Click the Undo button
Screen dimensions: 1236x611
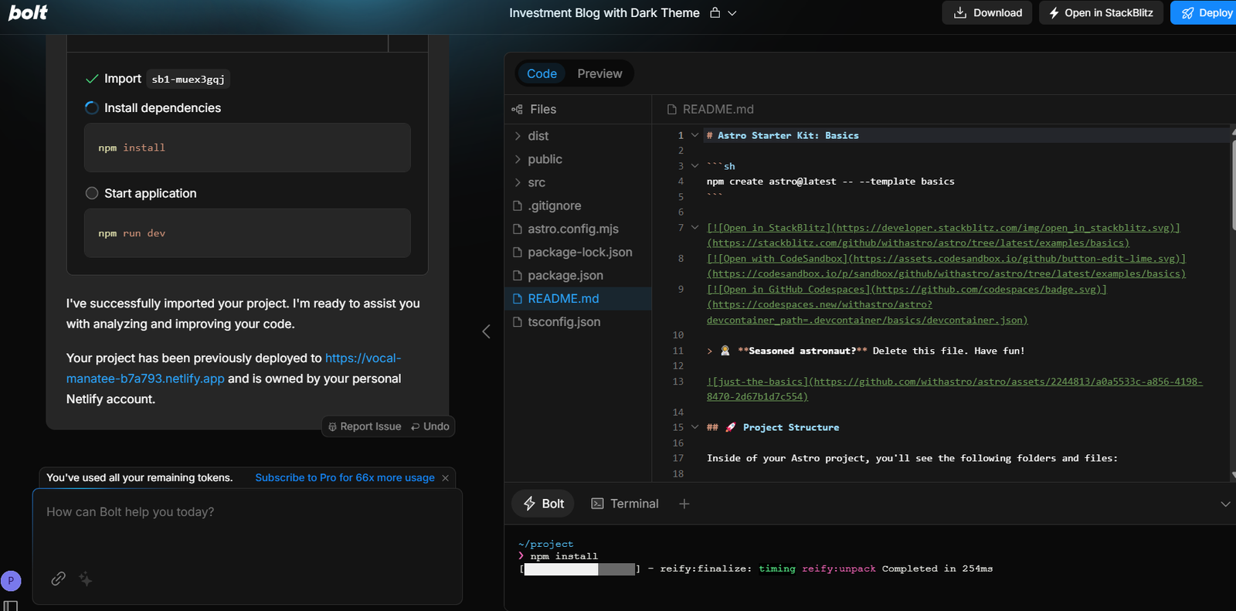(430, 426)
